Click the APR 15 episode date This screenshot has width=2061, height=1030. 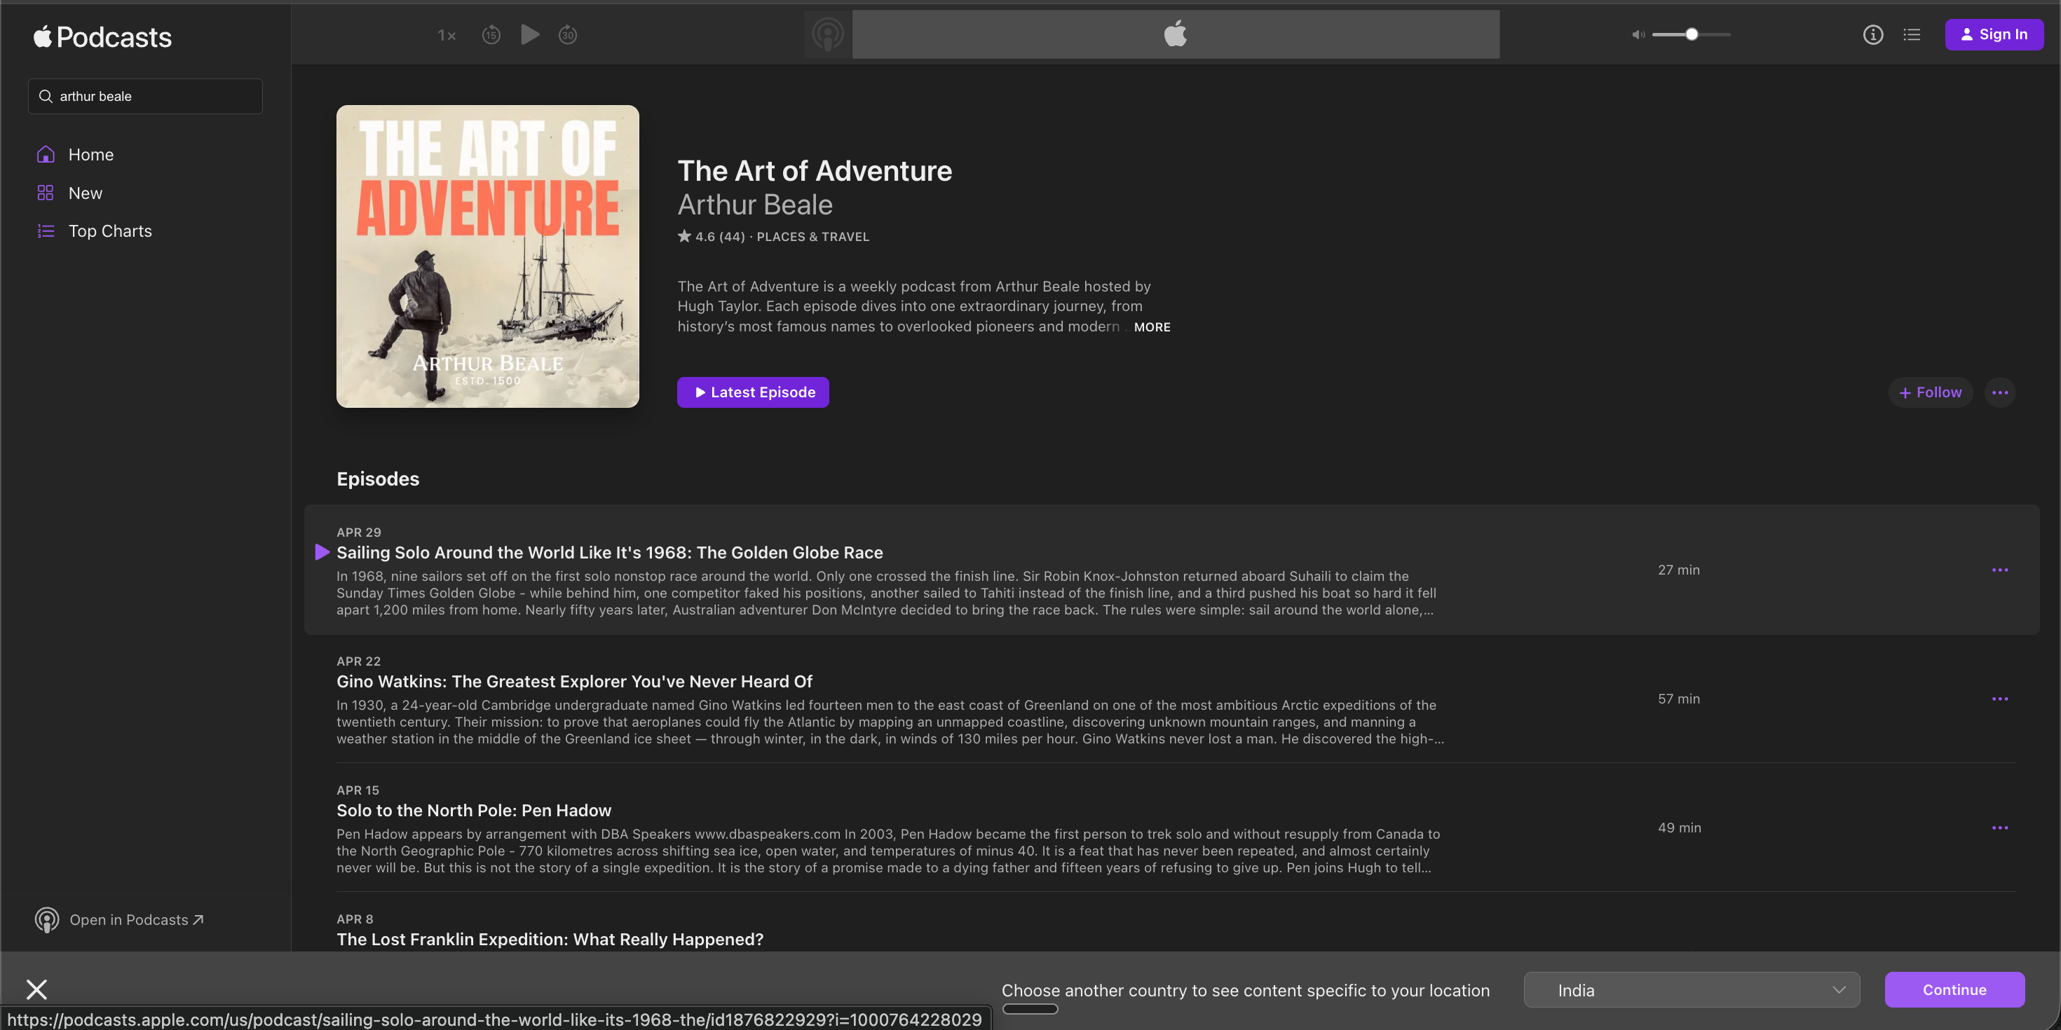click(358, 790)
